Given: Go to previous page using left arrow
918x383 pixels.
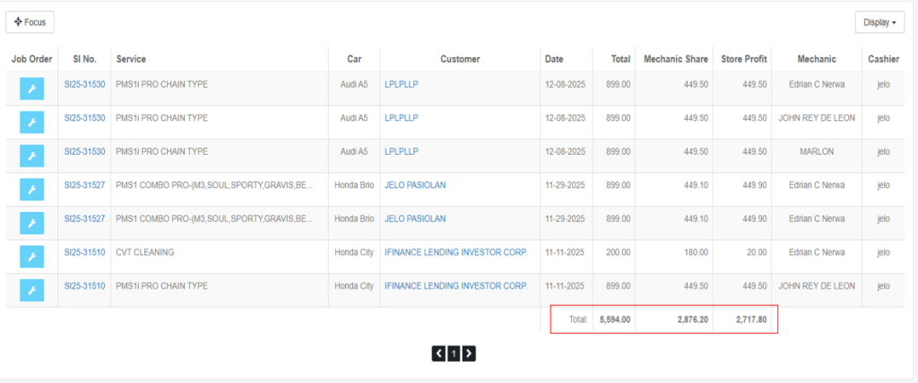Looking at the screenshot, I should point(438,353).
